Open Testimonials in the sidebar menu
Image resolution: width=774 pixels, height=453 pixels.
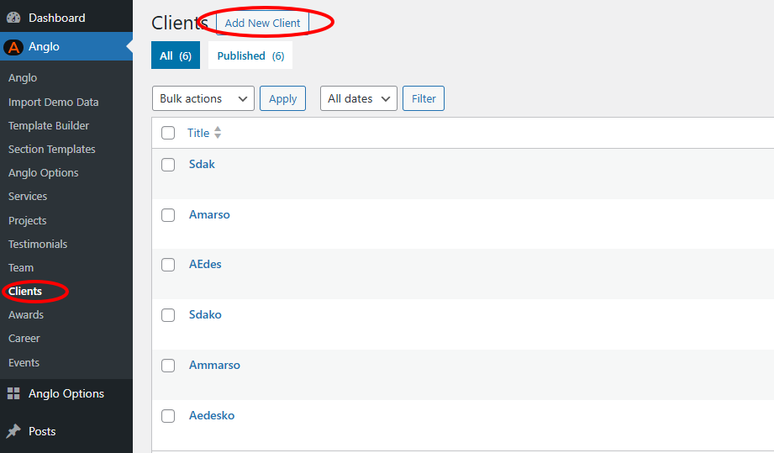click(x=38, y=244)
